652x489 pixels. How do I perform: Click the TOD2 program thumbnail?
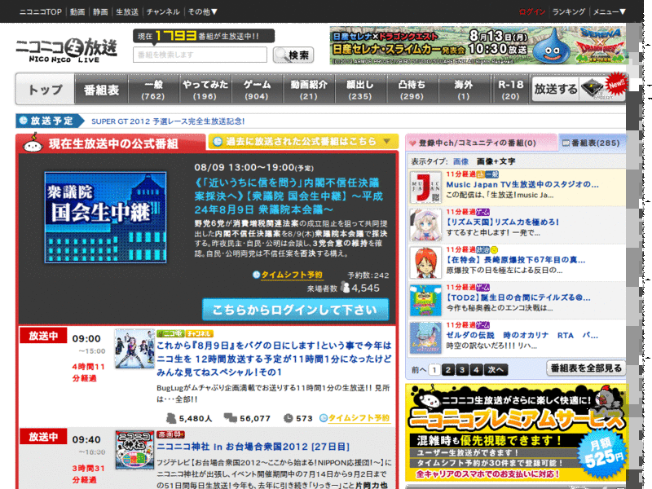pos(425,300)
